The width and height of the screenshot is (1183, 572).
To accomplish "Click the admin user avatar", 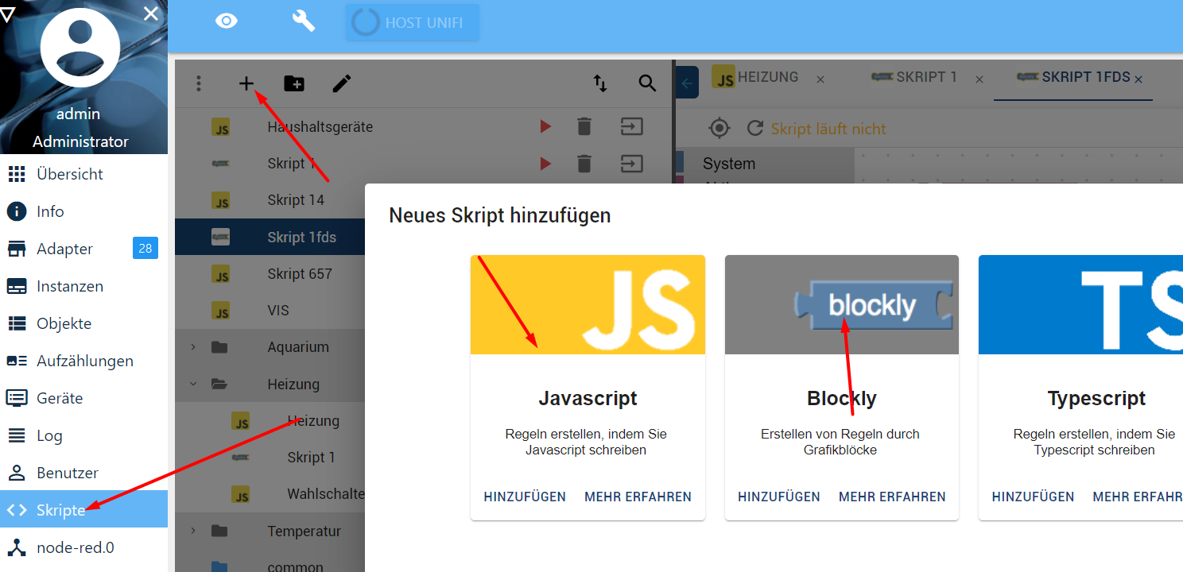I will [80, 48].
